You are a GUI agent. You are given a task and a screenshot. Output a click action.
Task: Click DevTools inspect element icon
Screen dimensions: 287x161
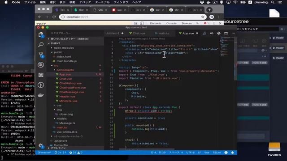(x=135, y=23)
